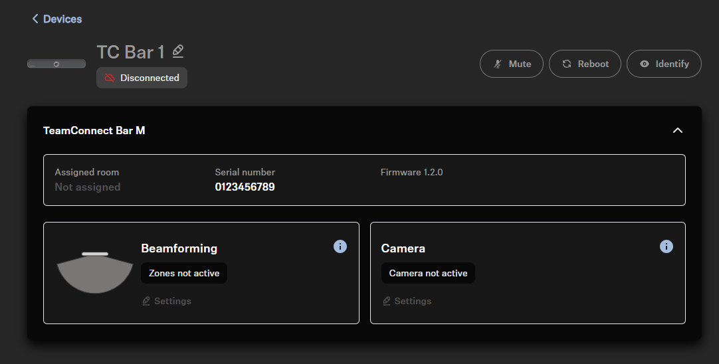Click the pencil icon to rename TC Bar 1
Image resolution: width=719 pixels, height=364 pixels.
pyautogui.click(x=178, y=51)
